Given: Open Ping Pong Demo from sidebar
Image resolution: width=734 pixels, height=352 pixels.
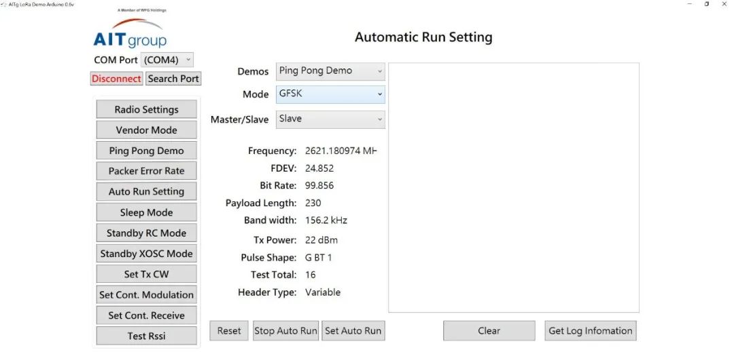Looking at the screenshot, I should 147,151.
